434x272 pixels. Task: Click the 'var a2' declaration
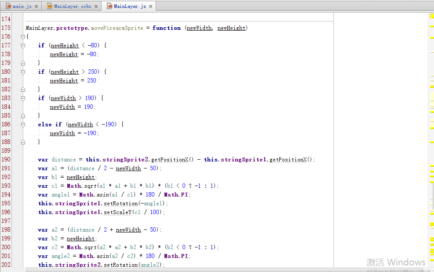47,230
